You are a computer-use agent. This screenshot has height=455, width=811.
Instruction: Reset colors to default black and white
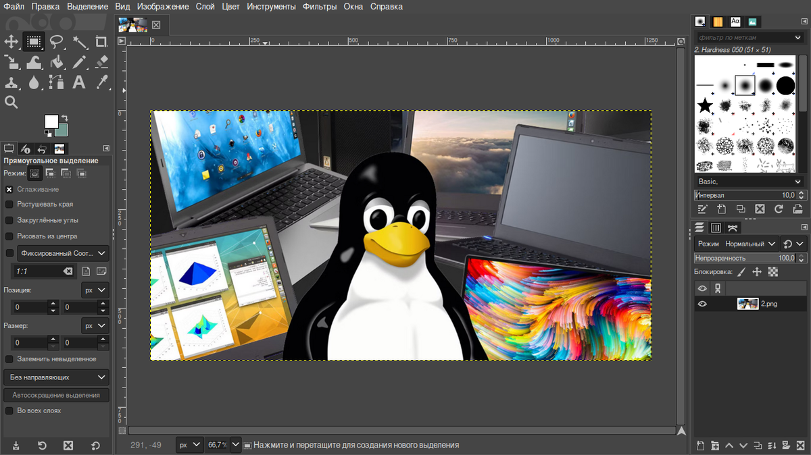[48, 134]
